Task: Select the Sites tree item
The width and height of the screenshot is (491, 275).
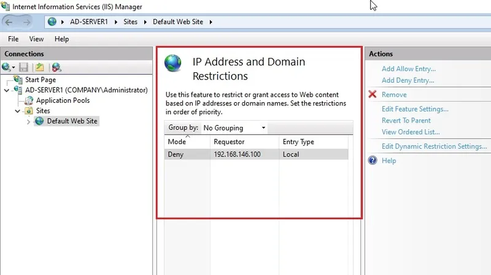Action: click(43, 111)
